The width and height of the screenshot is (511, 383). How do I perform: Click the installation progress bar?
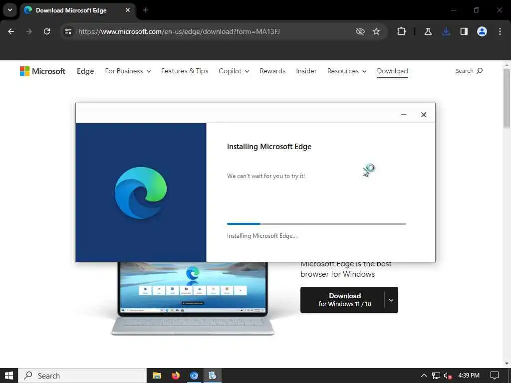(x=316, y=224)
